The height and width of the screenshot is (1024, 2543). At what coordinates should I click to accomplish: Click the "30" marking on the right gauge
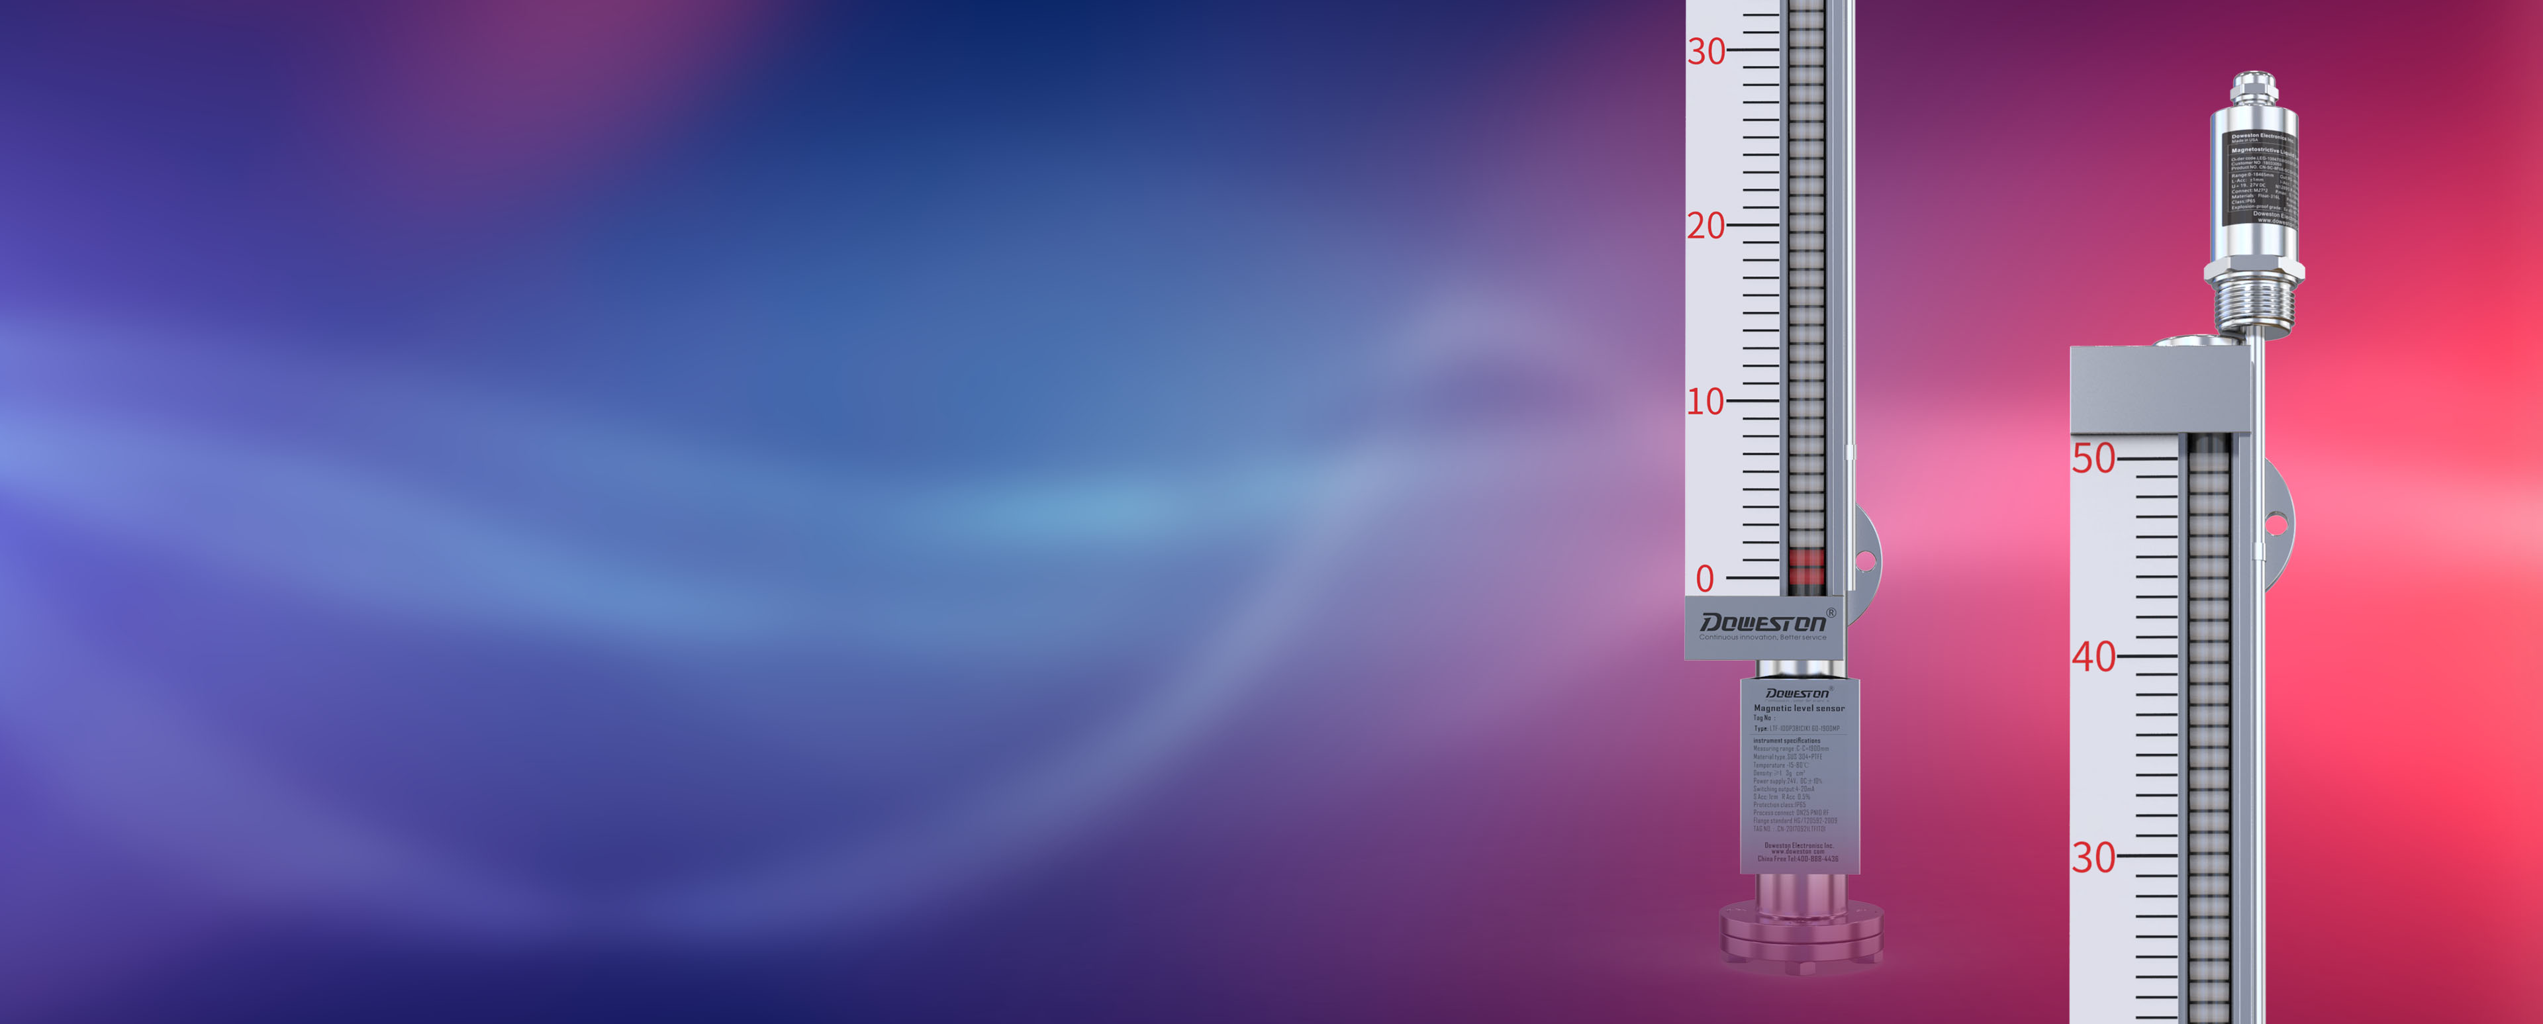[2093, 857]
